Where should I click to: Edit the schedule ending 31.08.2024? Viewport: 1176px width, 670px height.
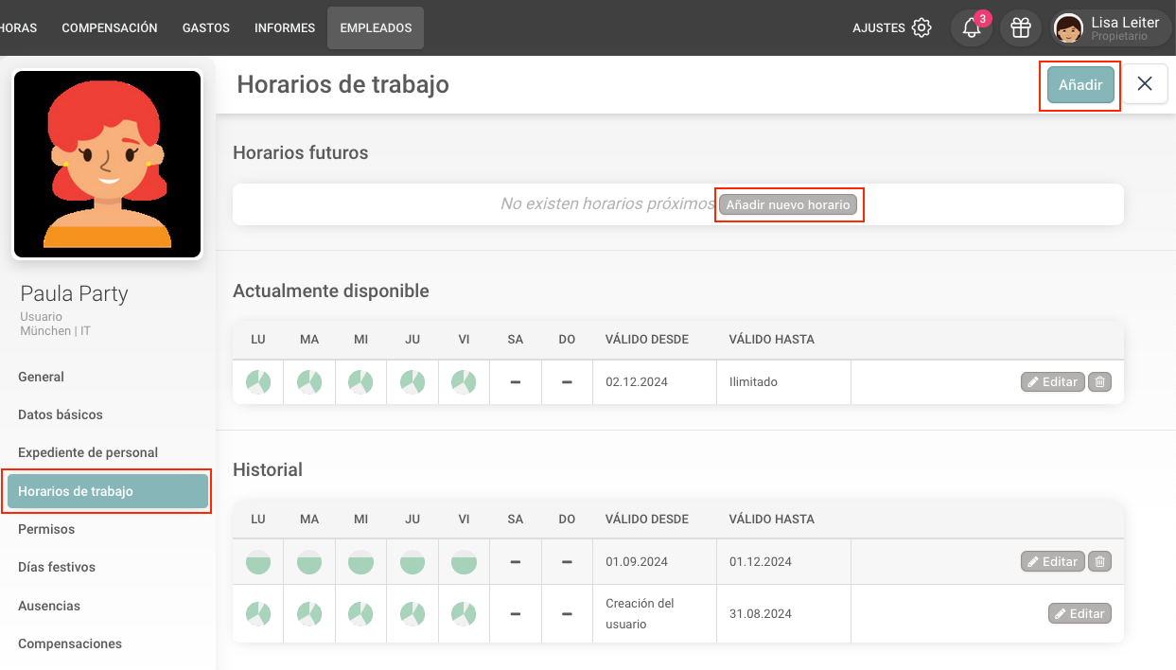click(x=1079, y=613)
